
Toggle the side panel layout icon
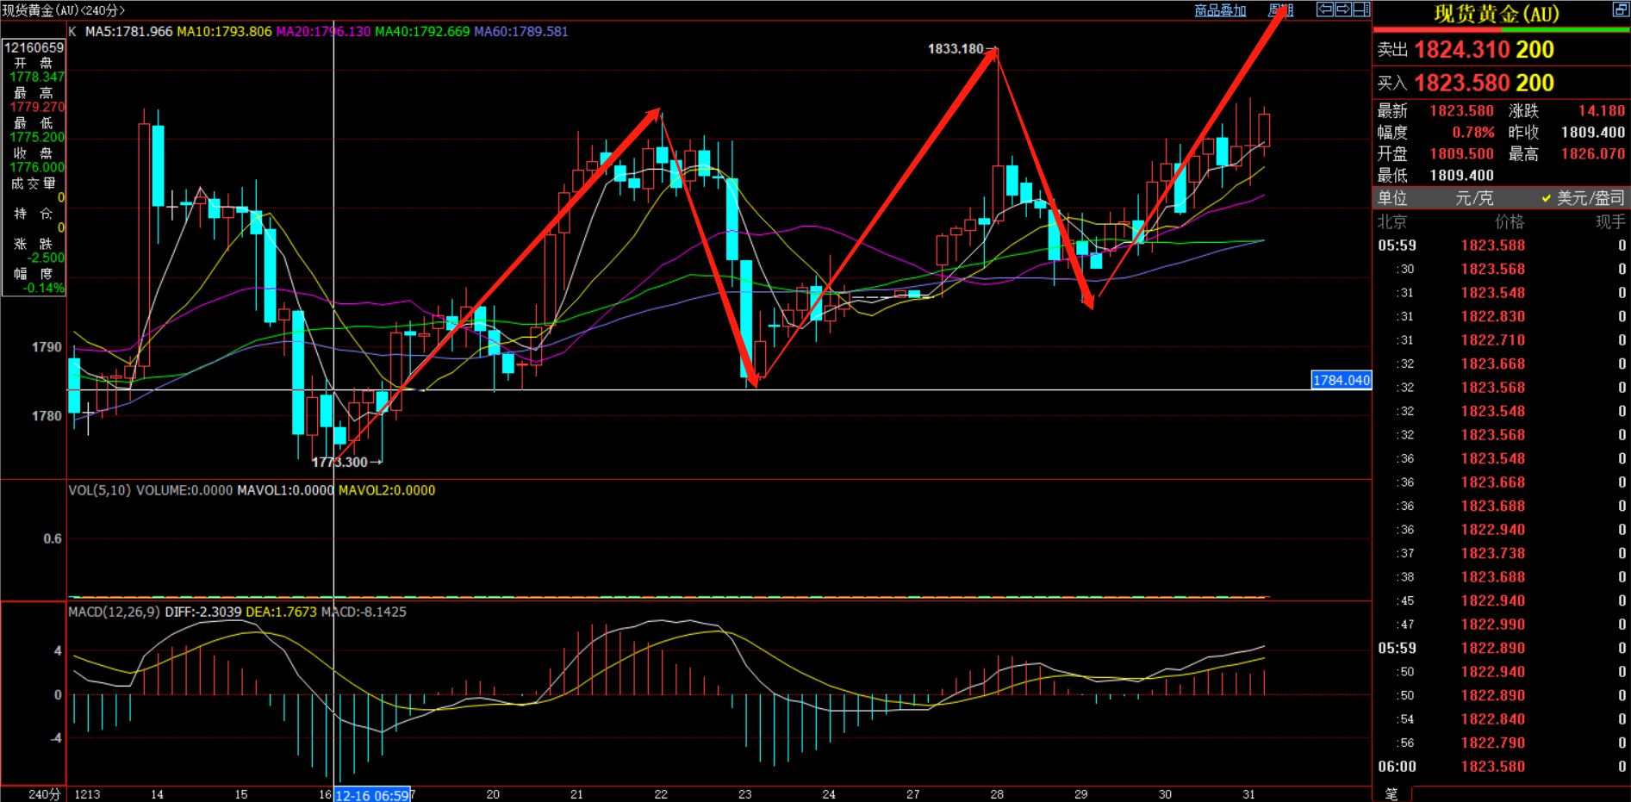click(1361, 9)
